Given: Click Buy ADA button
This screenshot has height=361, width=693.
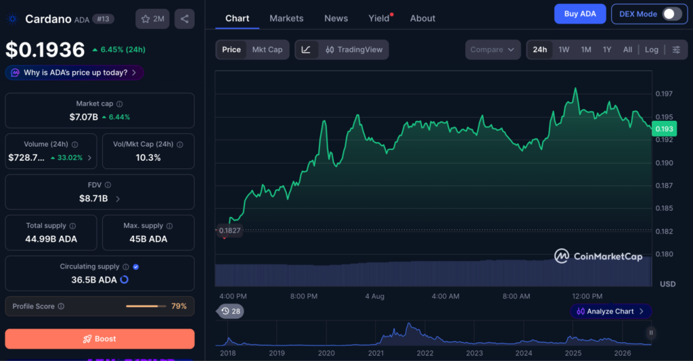Looking at the screenshot, I should [x=580, y=14].
